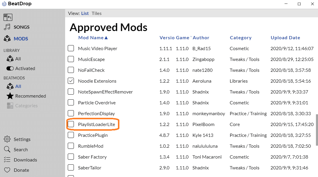318x177 pixels.
Task: Switch to List view
Action: pos(85,13)
